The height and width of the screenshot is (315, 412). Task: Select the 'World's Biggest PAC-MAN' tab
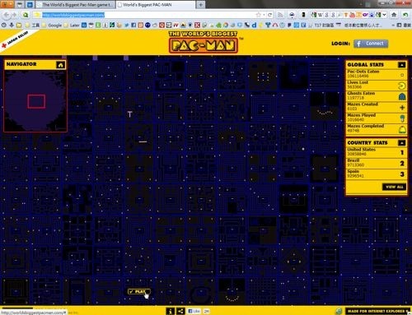(156, 5)
